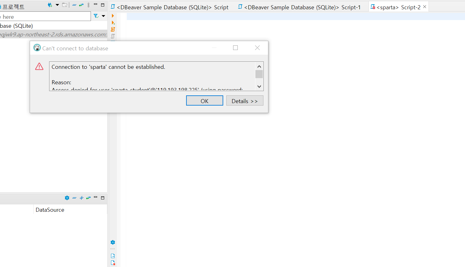Click the 'Connection to sparta cannot be established' message
This screenshot has height=267, width=465.
[x=108, y=67]
